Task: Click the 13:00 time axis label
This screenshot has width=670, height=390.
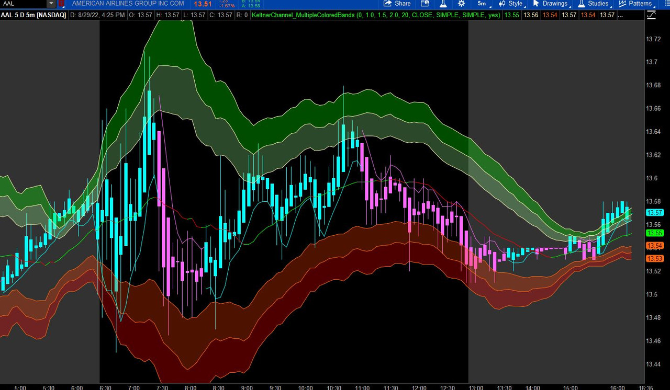Action: 475,387
